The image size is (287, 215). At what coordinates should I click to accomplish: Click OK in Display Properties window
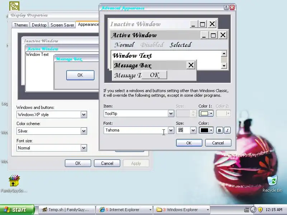78,163
